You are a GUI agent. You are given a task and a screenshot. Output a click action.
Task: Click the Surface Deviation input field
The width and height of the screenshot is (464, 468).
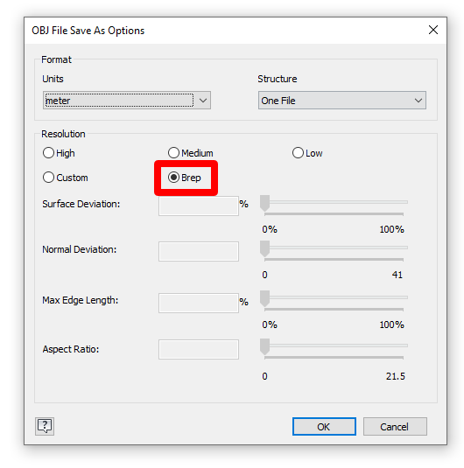pos(199,206)
